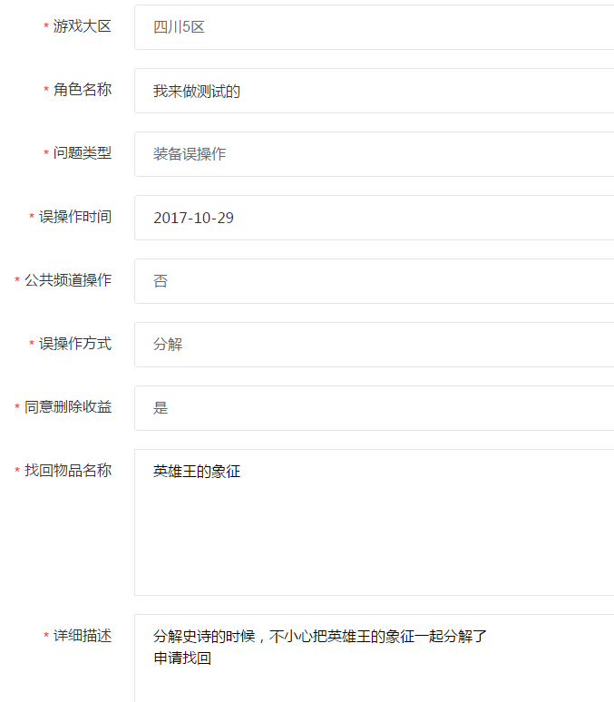Open the 同意删除收益 dropdown showing 是
Viewport: 614px width, 702px height.
[x=372, y=408]
